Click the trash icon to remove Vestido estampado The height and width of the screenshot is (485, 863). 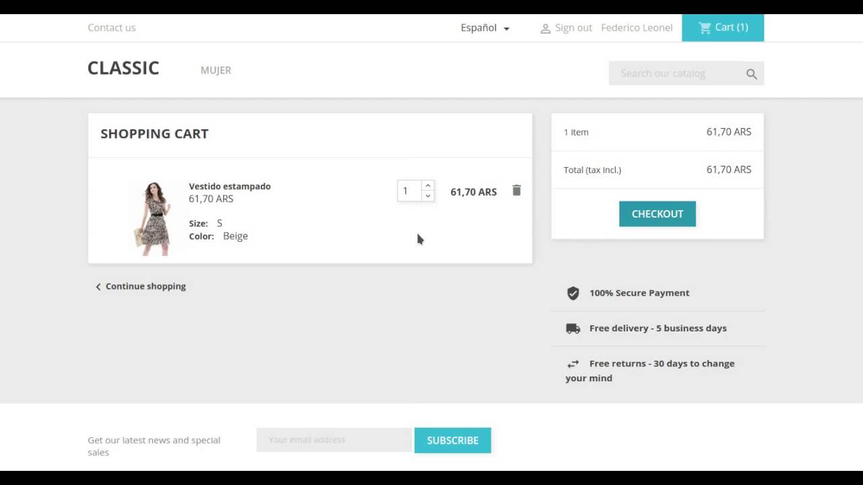[x=516, y=191]
